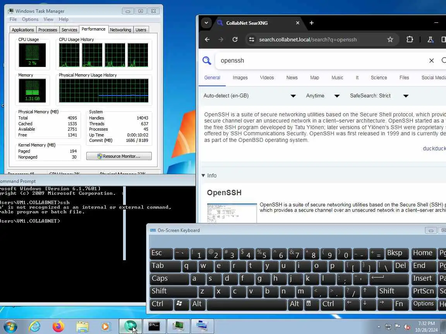Open the Anytime time range dropdown
446x334 pixels.
(x=323, y=96)
